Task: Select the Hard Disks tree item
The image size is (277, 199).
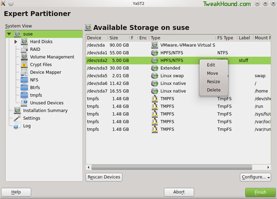Action: pos(41,42)
